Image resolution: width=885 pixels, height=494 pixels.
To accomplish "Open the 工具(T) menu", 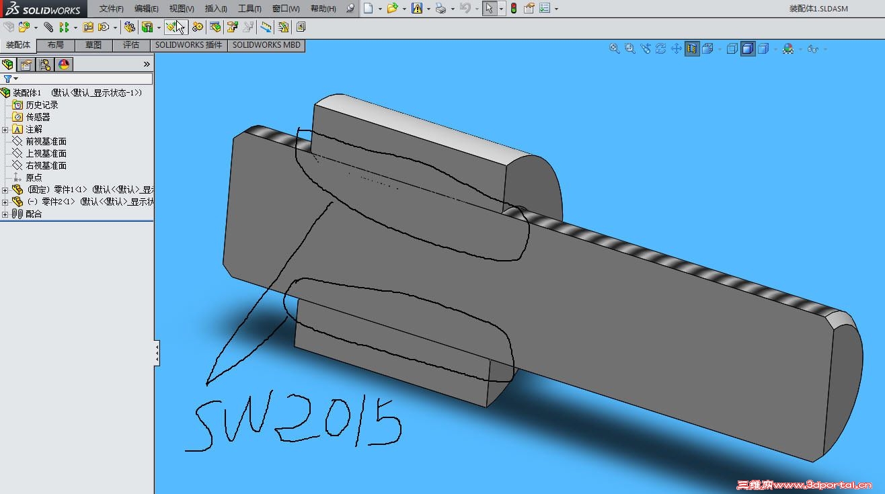I will [x=249, y=9].
